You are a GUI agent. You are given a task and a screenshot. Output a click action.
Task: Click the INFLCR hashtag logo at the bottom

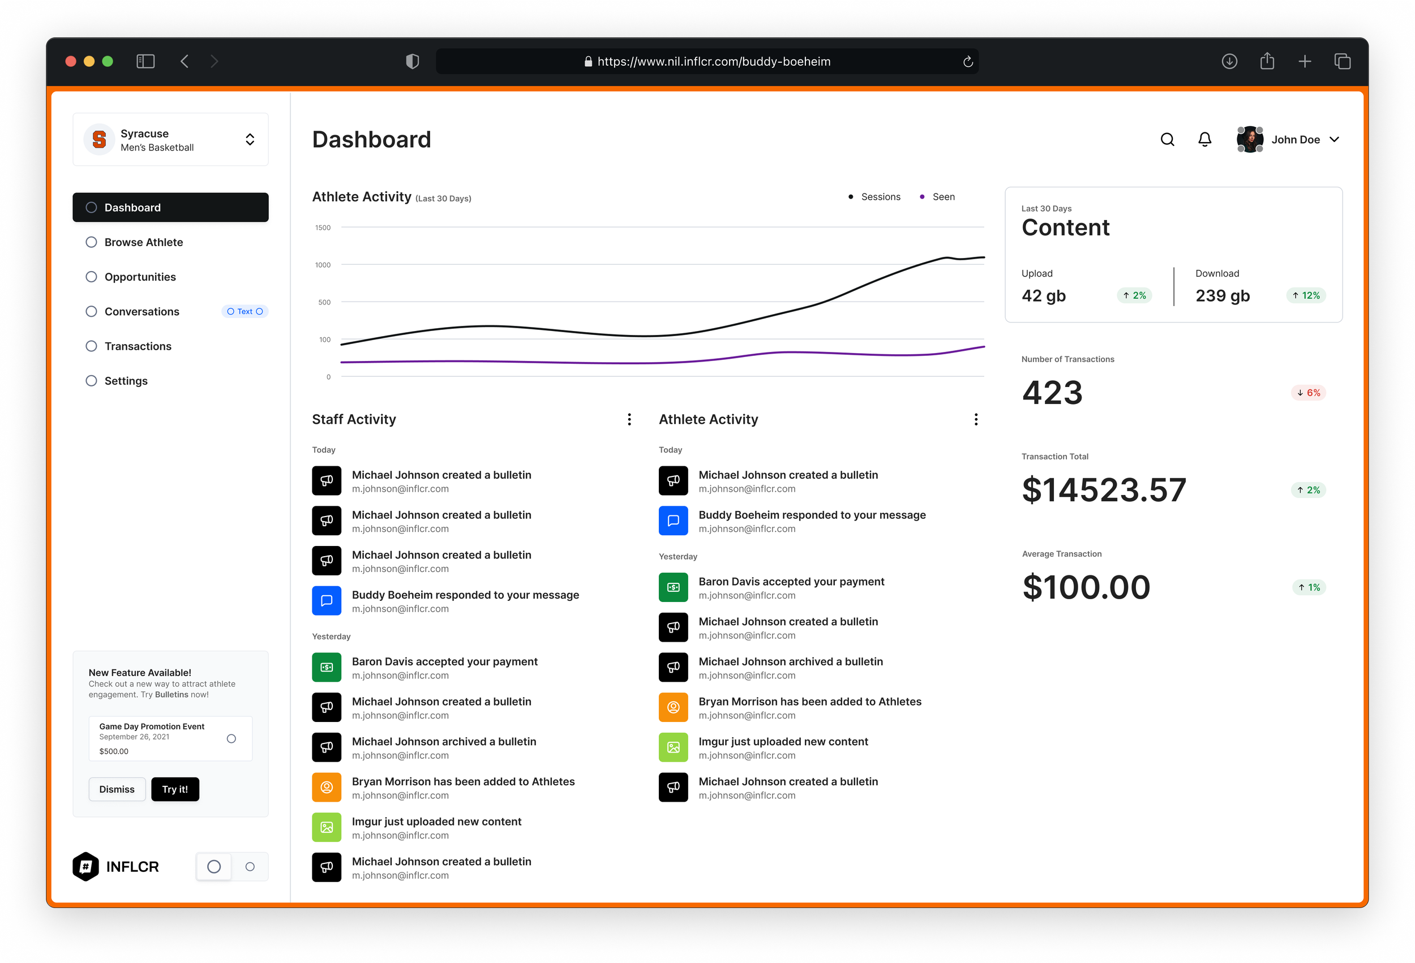coord(85,866)
